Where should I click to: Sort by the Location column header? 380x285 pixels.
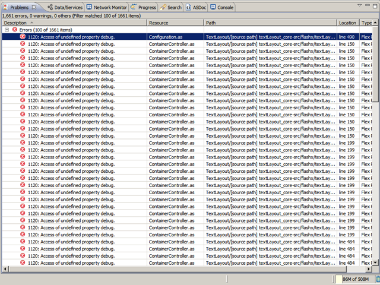pos(349,23)
